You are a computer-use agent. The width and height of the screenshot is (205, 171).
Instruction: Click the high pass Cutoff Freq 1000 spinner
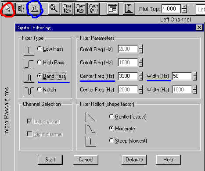(141, 63)
